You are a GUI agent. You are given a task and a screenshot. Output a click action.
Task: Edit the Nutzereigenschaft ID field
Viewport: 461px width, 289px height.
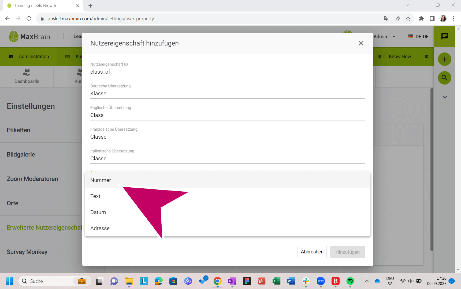pyautogui.click(x=228, y=72)
